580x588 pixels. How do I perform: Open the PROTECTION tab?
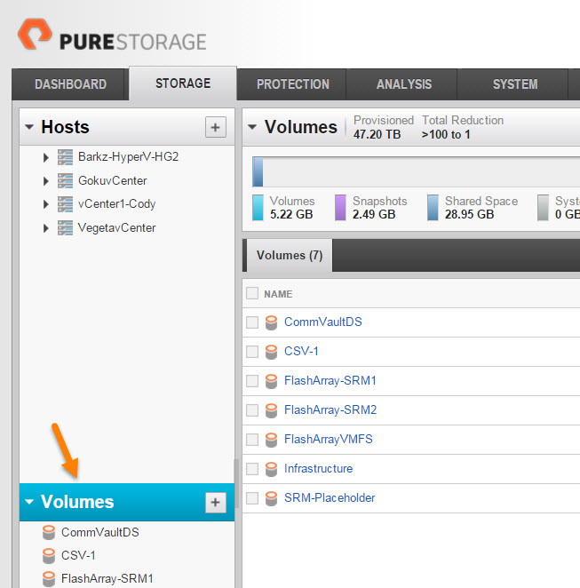(293, 84)
